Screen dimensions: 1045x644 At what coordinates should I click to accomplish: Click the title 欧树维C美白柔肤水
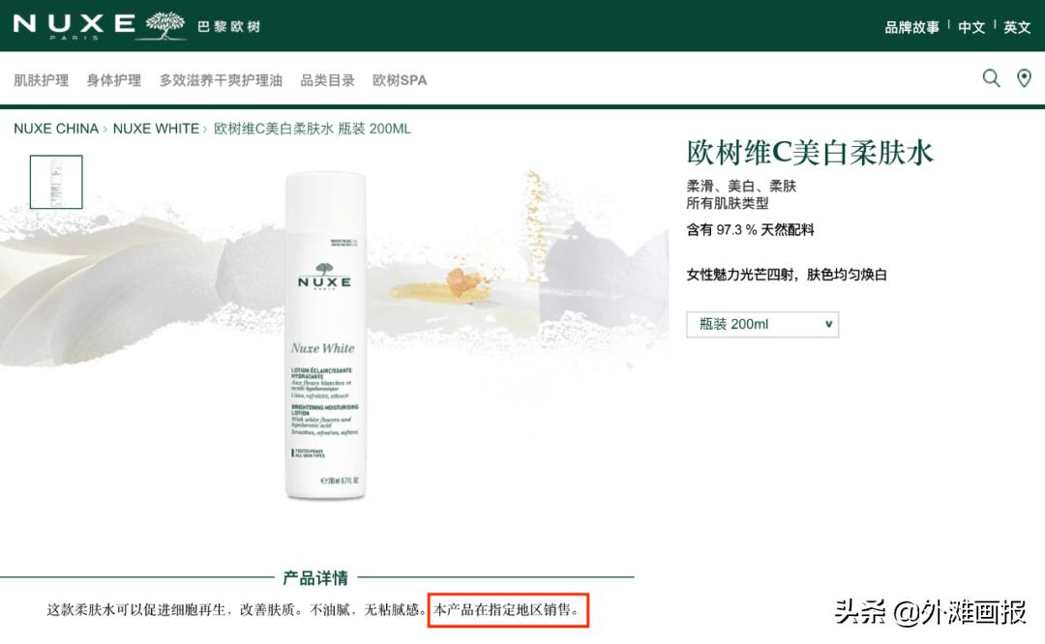810,153
